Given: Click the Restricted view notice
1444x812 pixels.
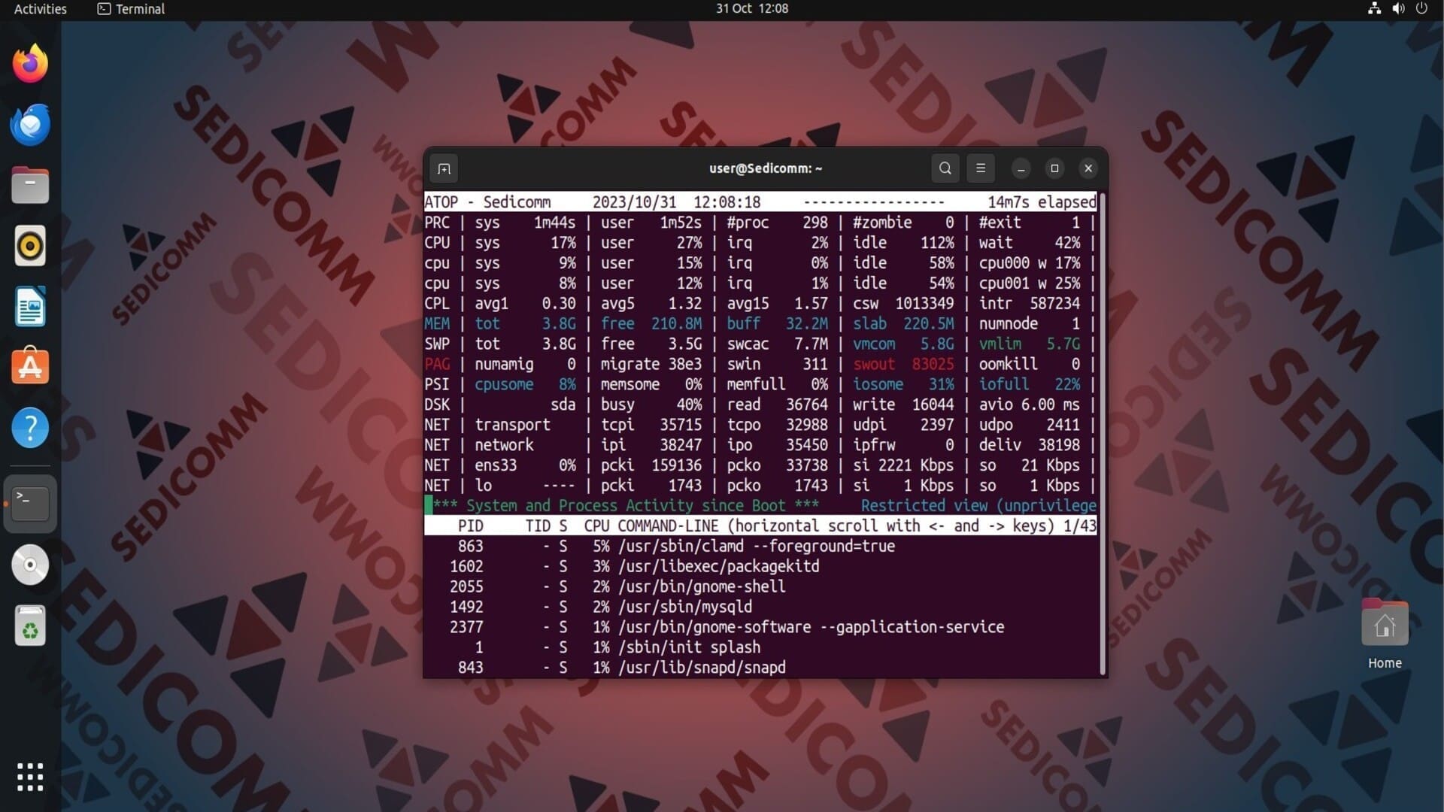Looking at the screenshot, I should click(x=978, y=505).
